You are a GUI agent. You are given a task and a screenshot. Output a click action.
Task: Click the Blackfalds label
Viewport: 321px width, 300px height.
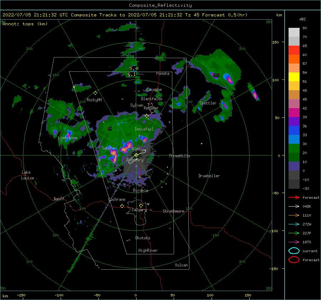pyautogui.click(x=152, y=99)
